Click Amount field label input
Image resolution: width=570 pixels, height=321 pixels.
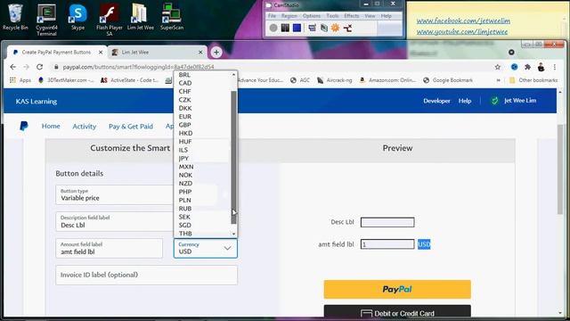click(109, 248)
